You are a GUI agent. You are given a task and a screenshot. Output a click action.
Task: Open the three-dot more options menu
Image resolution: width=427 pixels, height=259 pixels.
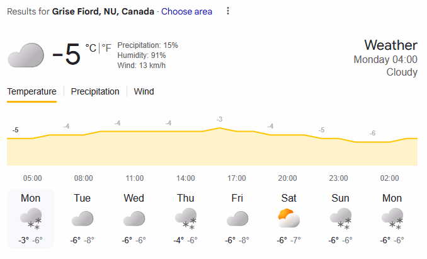coord(228,11)
